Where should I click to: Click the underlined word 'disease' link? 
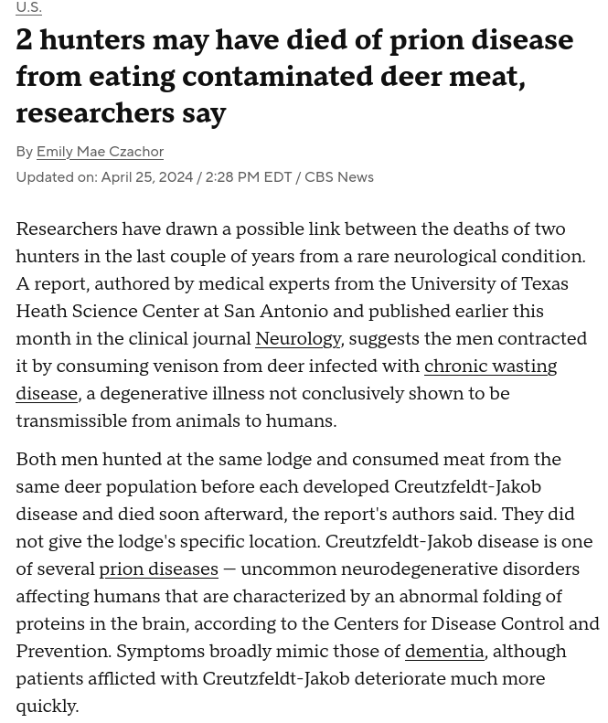47,393
